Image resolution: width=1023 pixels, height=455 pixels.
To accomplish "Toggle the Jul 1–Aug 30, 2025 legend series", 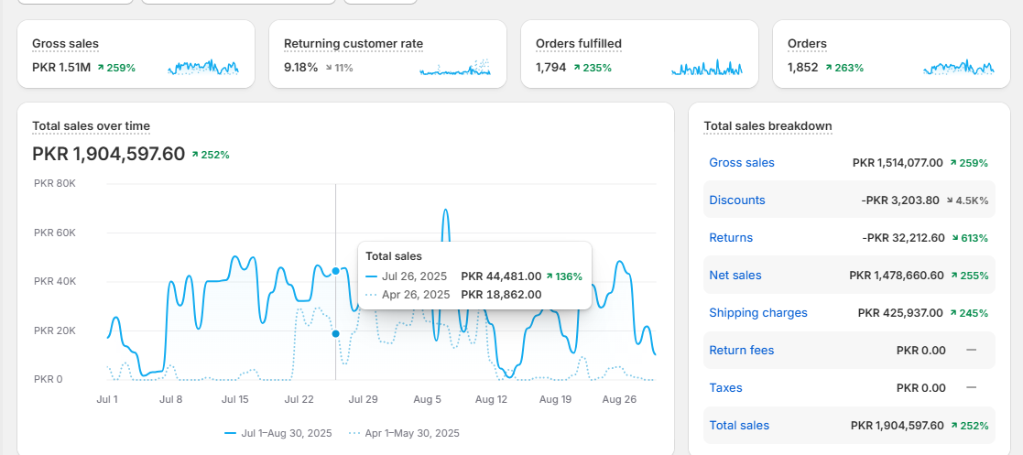I will pyautogui.click(x=278, y=433).
